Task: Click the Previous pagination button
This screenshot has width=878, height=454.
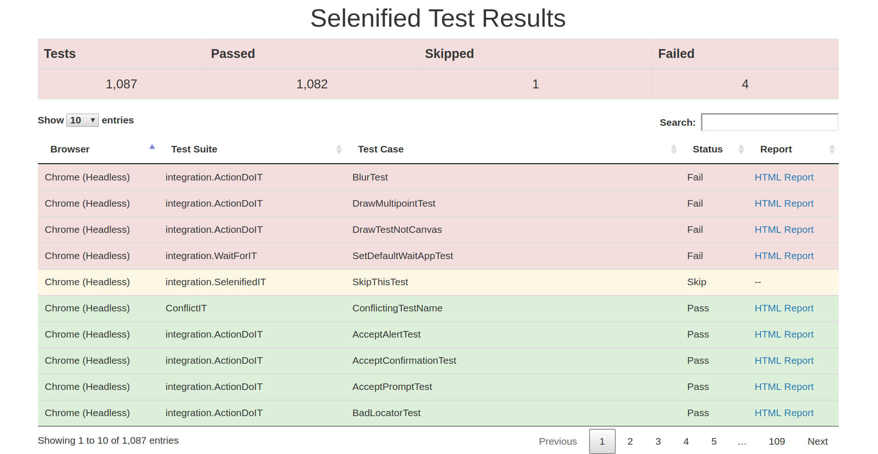Action: coord(558,441)
